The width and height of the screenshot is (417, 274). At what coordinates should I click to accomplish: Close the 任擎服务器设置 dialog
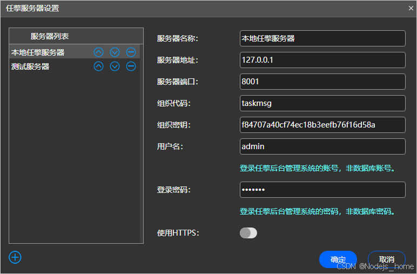411,8
